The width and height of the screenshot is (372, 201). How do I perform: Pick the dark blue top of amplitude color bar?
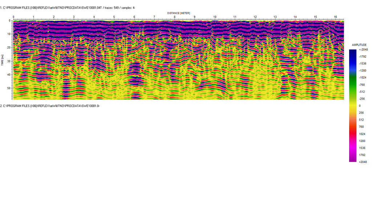click(x=352, y=51)
